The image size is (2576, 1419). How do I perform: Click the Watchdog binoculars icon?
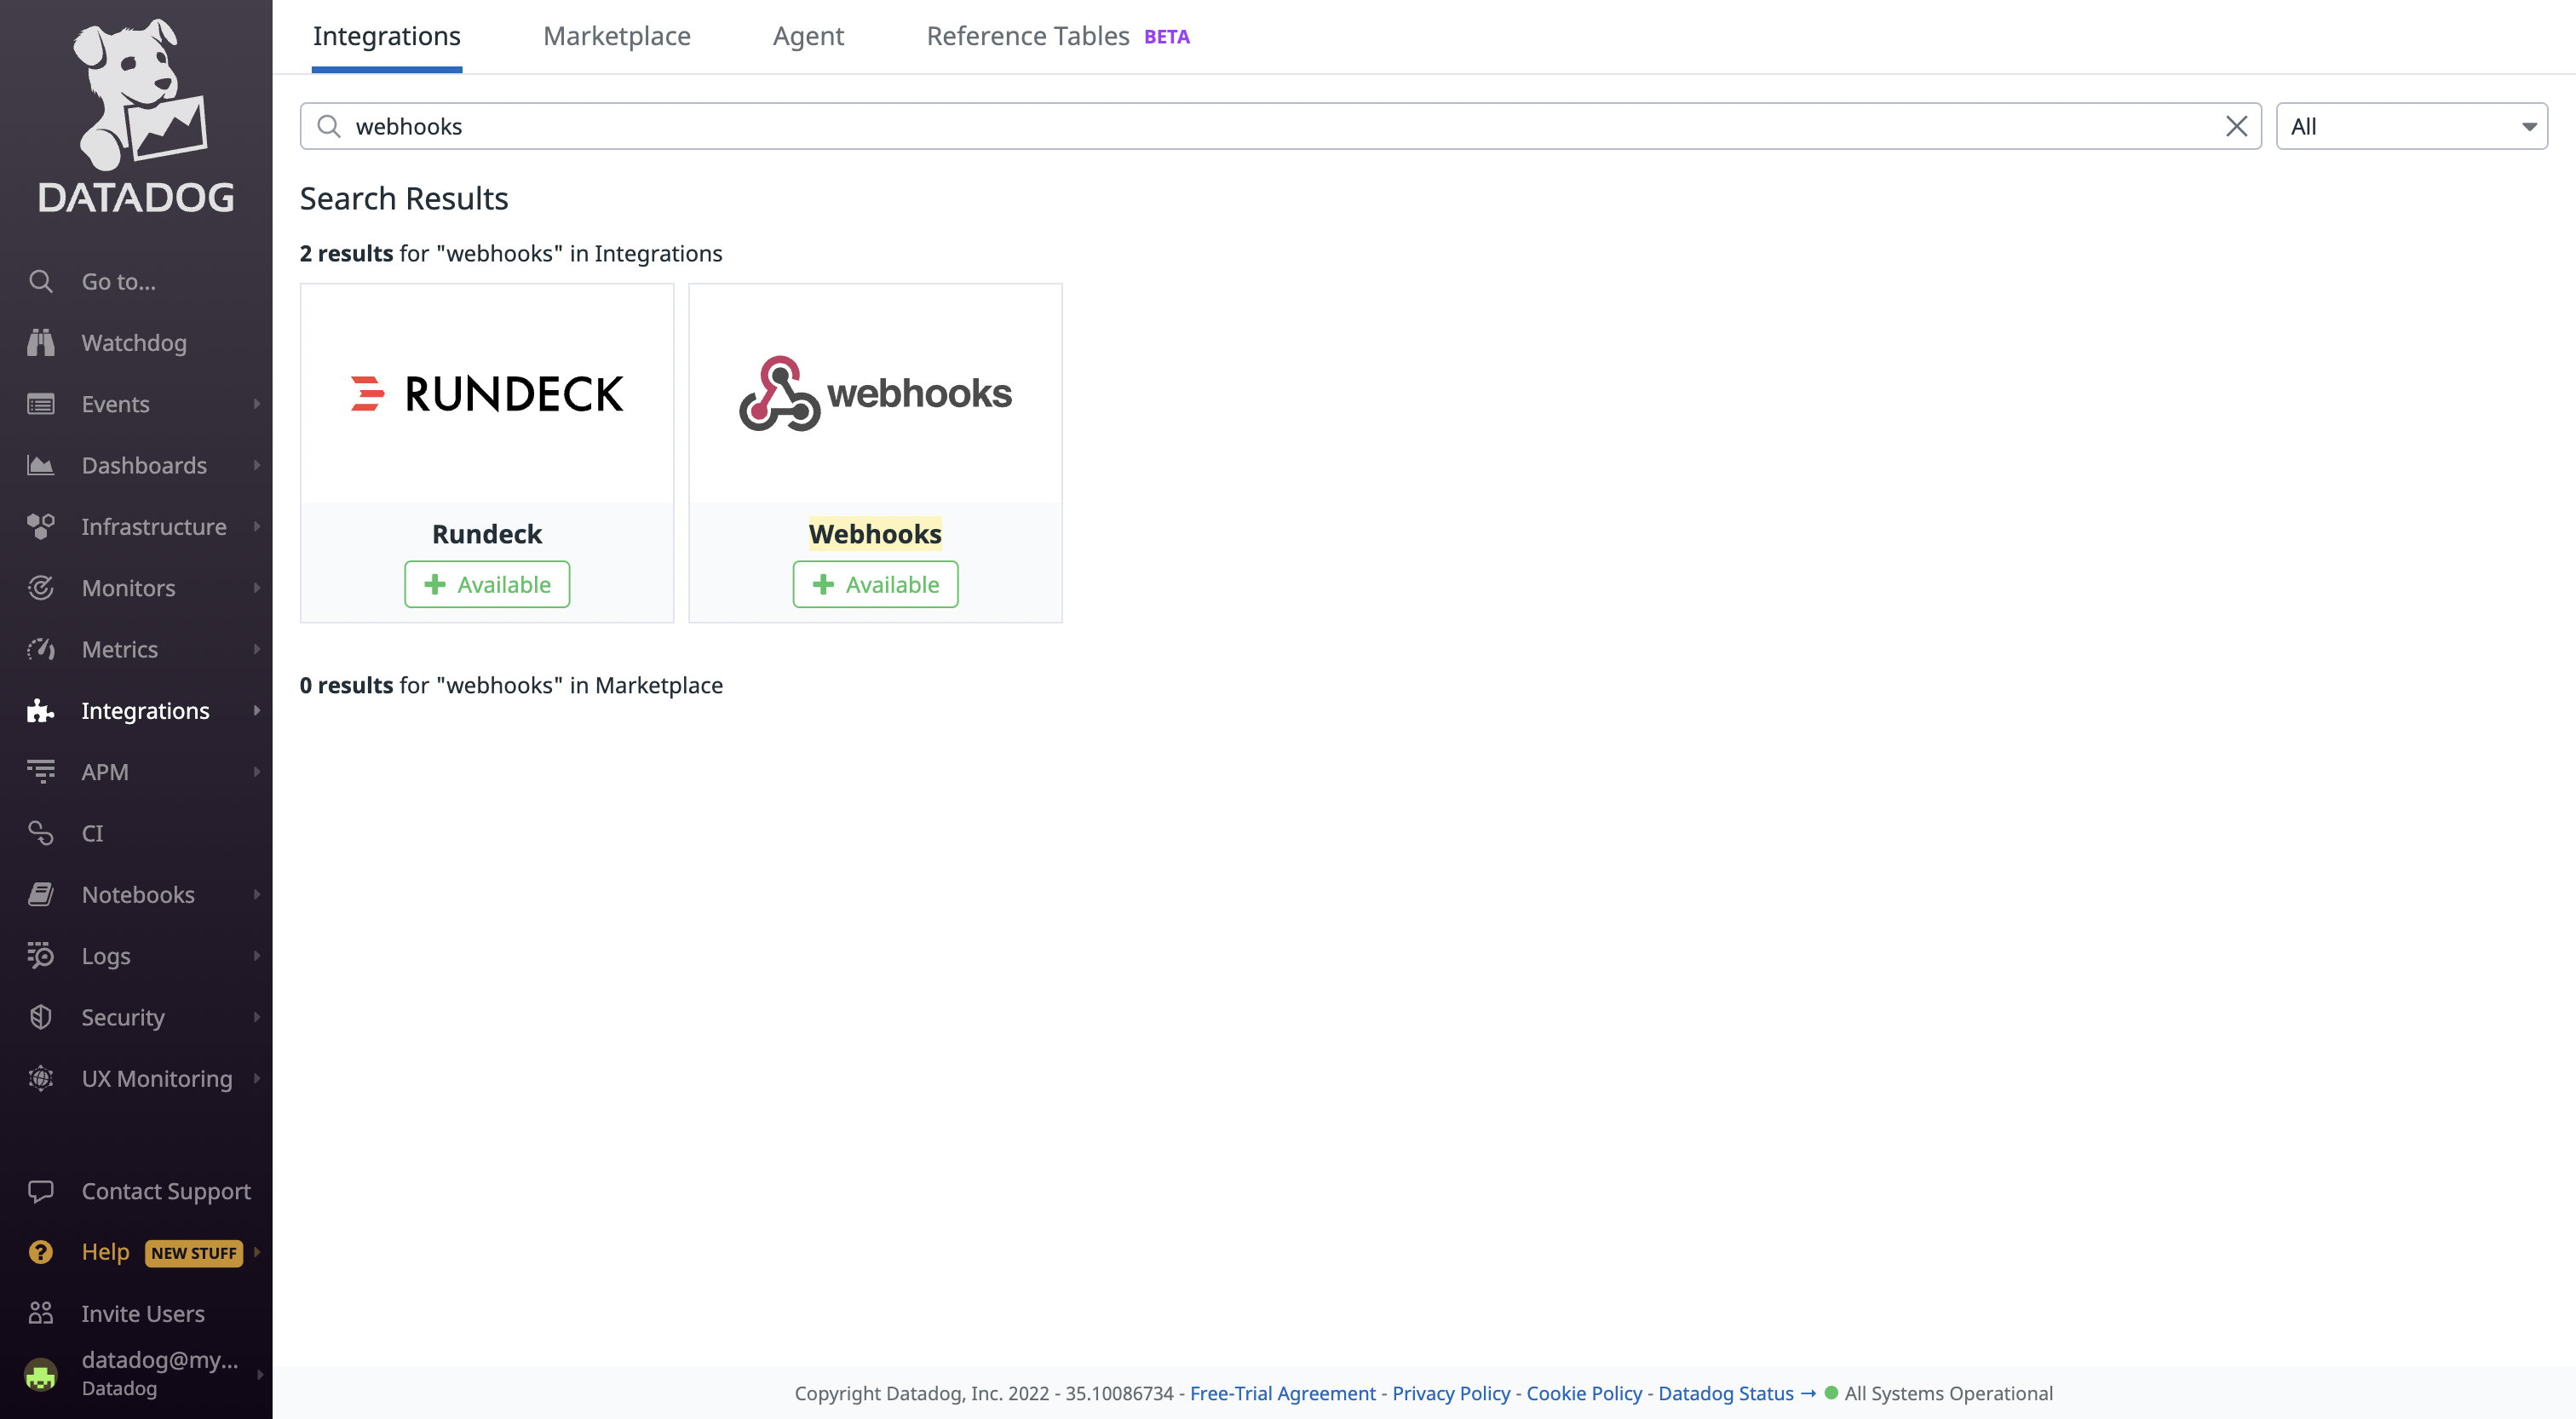pyautogui.click(x=40, y=343)
